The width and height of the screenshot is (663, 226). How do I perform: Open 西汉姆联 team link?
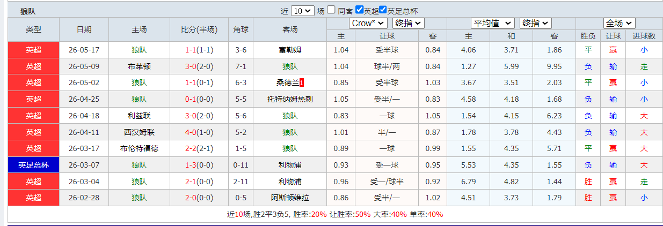click(x=139, y=132)
